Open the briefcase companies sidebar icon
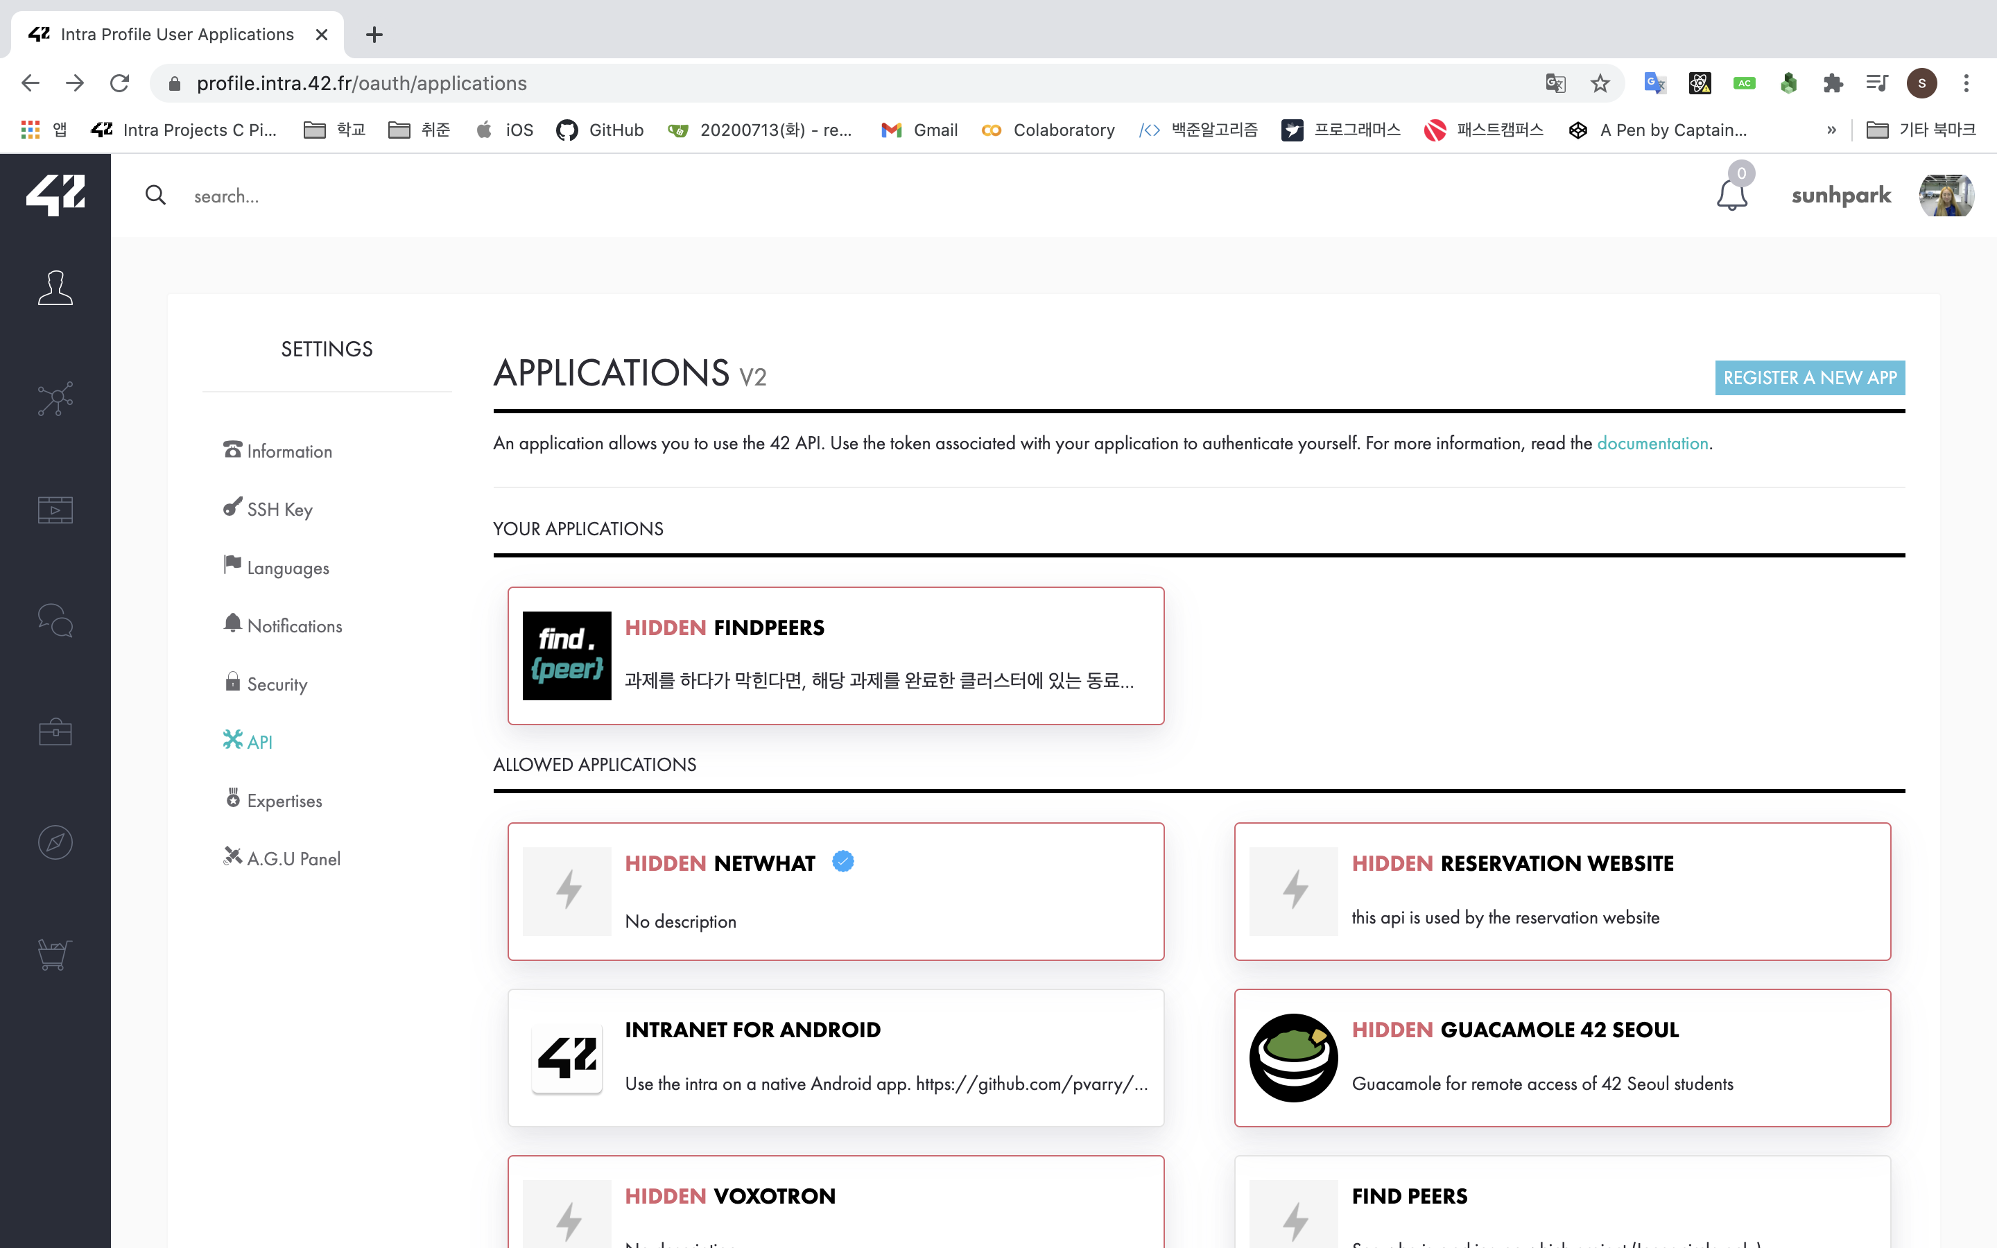The width and height of the screenshot is (1997, 1248). [x=55, y=731]
